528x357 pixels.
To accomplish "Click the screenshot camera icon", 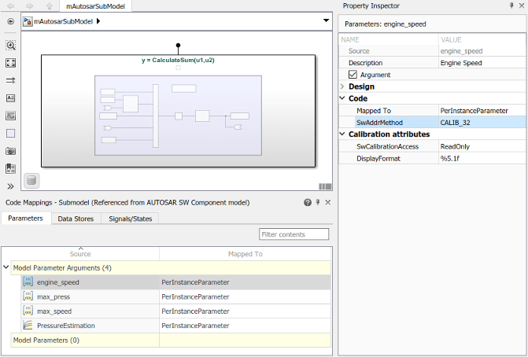I will click(10, 151).
